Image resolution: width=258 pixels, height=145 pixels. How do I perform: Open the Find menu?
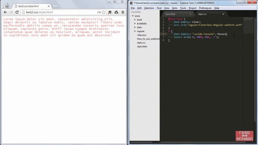pyautogui.click(x=159, y=8)
